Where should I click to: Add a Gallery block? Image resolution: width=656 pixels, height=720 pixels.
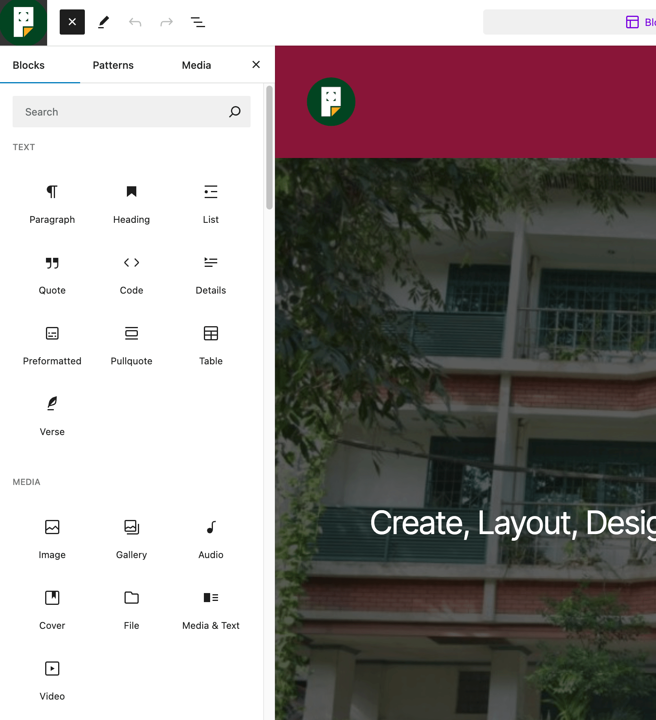pyautogui.click(x=132, y=540)
